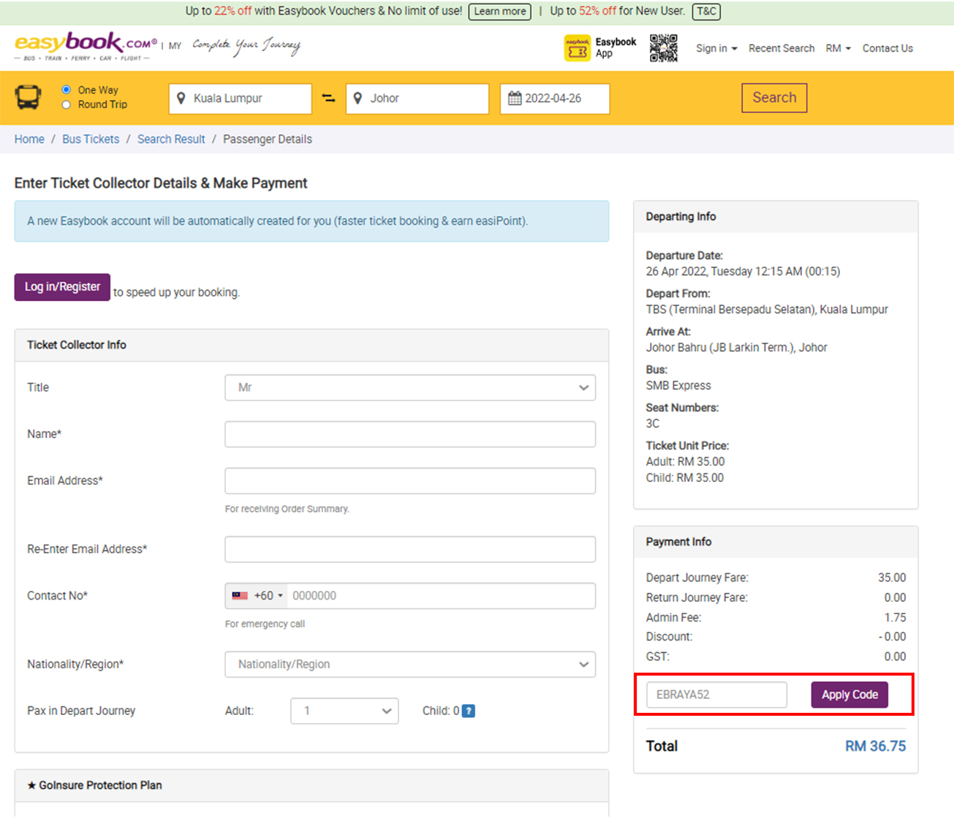The height and width of the screenshot is (818, 954).
Task: Open the Easybook.com logo homepage
Action: coord(86,46)
